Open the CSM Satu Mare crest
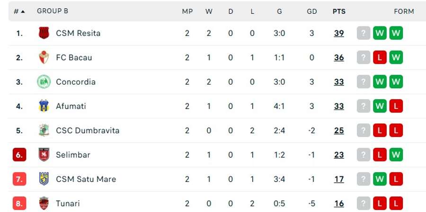Viewport: 426px width, 212px height. pos(44,179)
